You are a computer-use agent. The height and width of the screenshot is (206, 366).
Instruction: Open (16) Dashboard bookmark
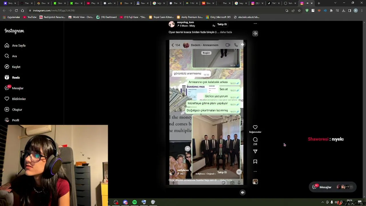(x=106, y=17)
